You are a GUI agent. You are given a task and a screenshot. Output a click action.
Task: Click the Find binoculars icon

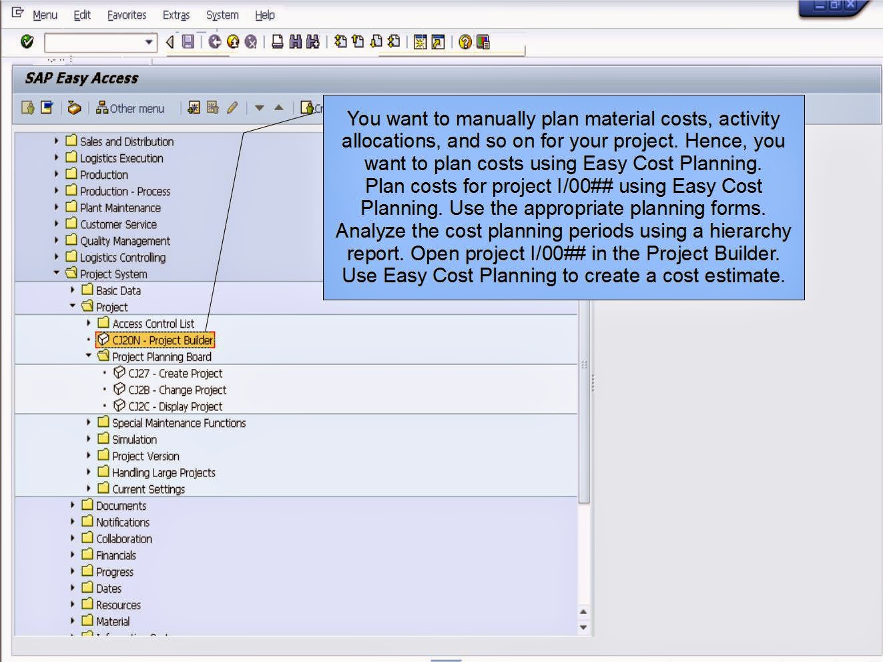[295, 42]
